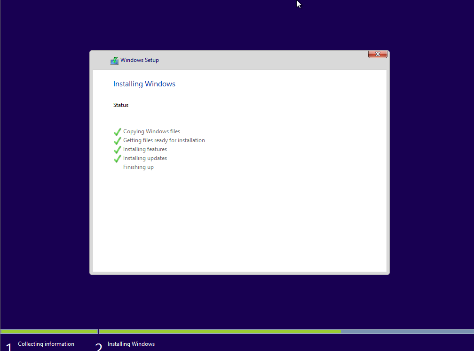Click the Windows Setup title text
The image size is (474, 351).
click(140, 60)
